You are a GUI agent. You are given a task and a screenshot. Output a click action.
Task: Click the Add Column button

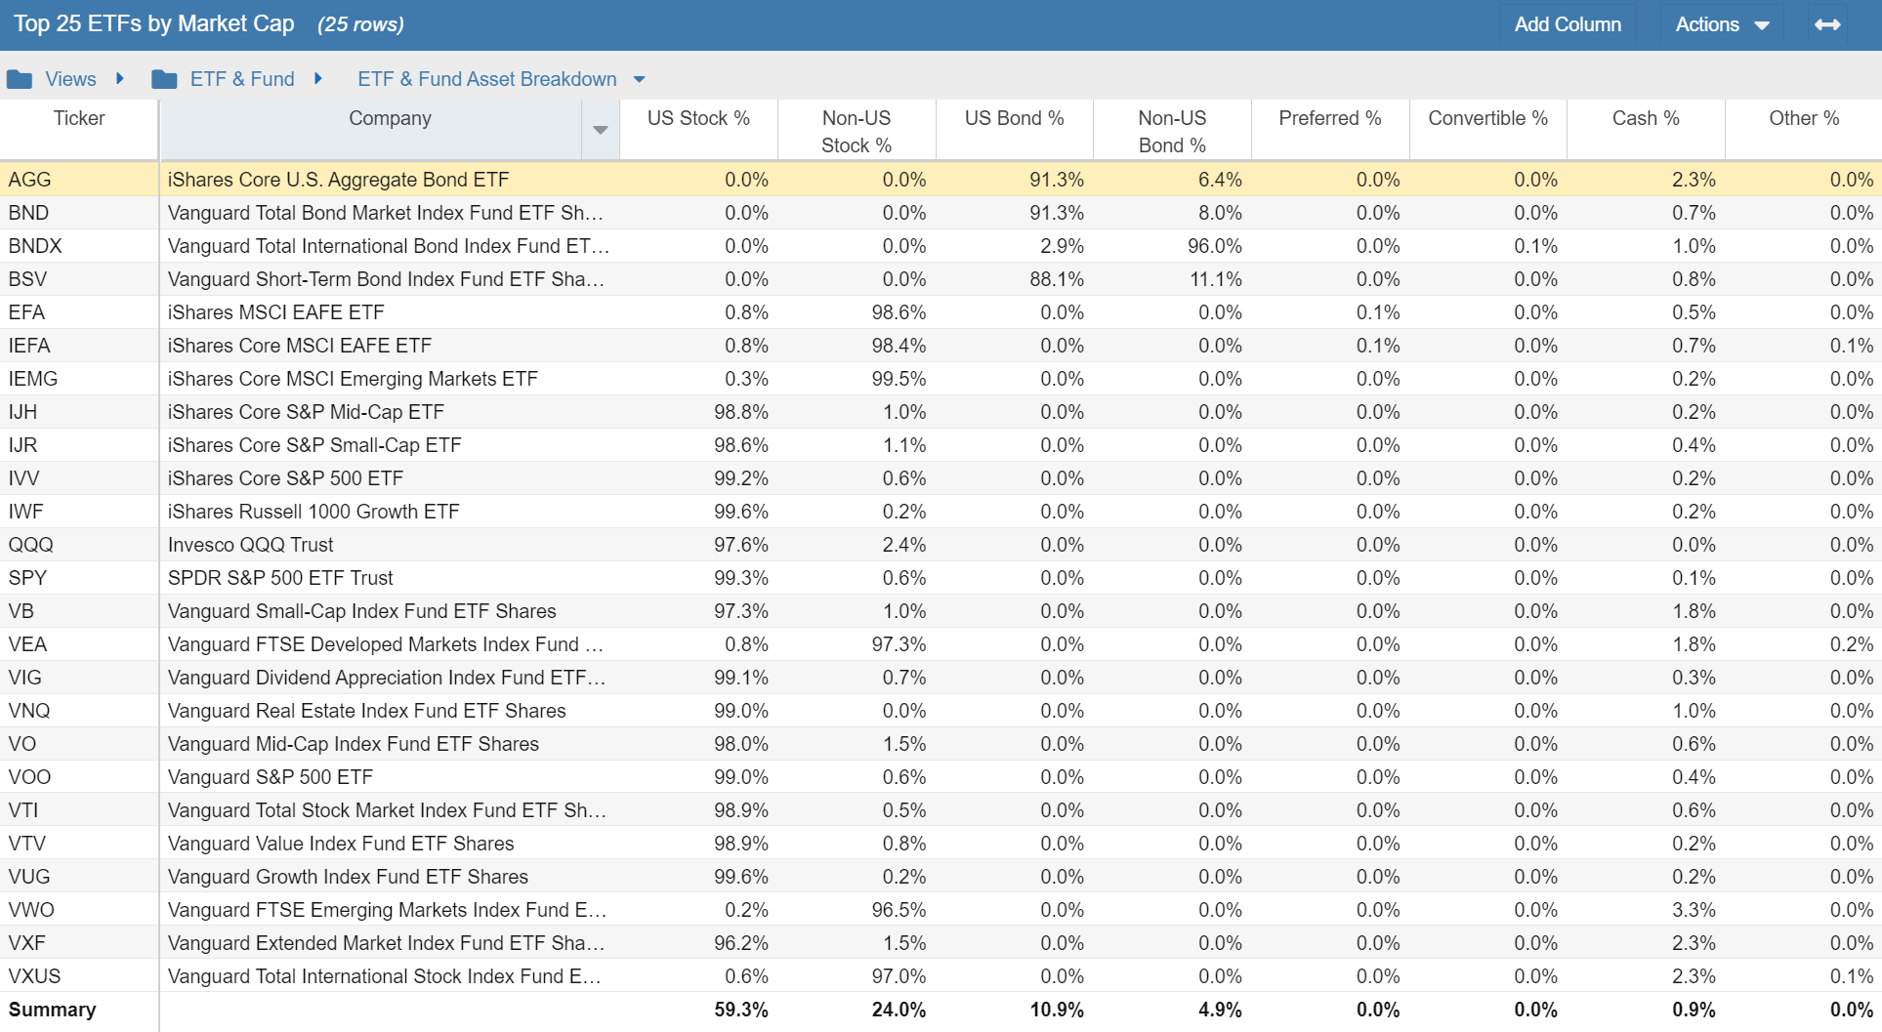coord(1568,24)
